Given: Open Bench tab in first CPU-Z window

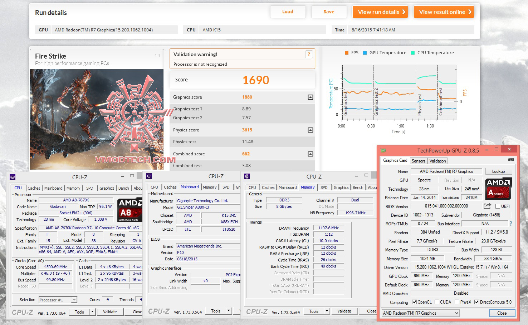Looking at the screenshot, I should point(123,188).
